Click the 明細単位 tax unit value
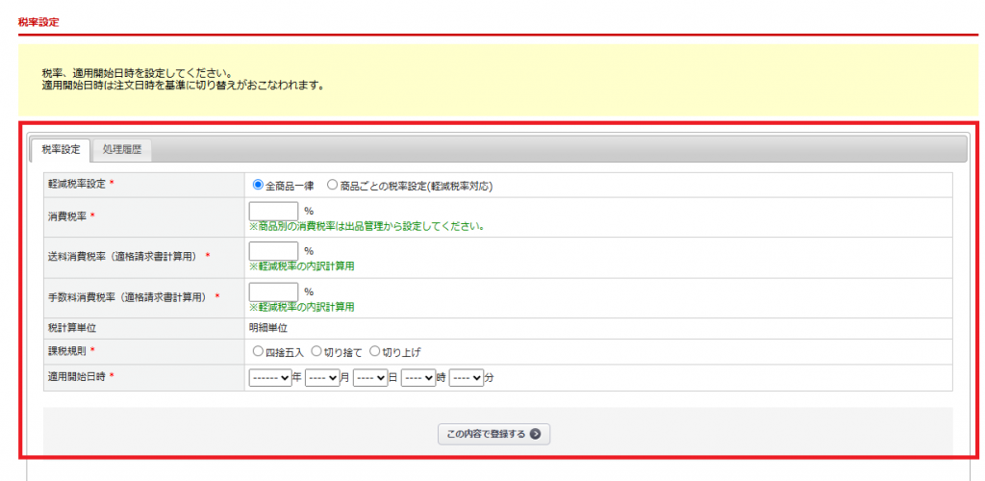This screenshot has width=985, height=481. (x=269, y=328)
